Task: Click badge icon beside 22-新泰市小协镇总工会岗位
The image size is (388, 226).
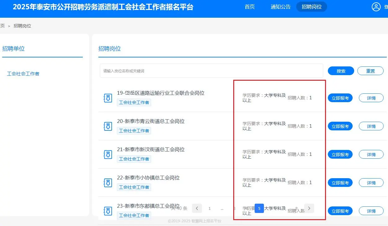Action: coord(107,182)
